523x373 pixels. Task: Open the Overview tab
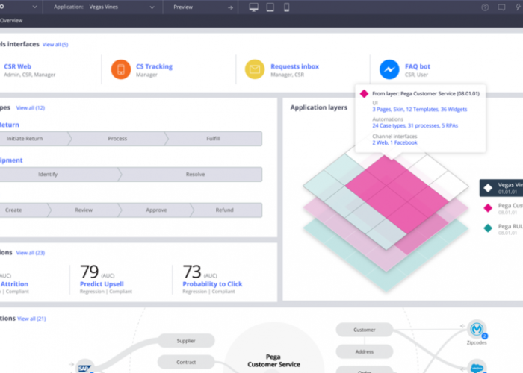point(11,21)
